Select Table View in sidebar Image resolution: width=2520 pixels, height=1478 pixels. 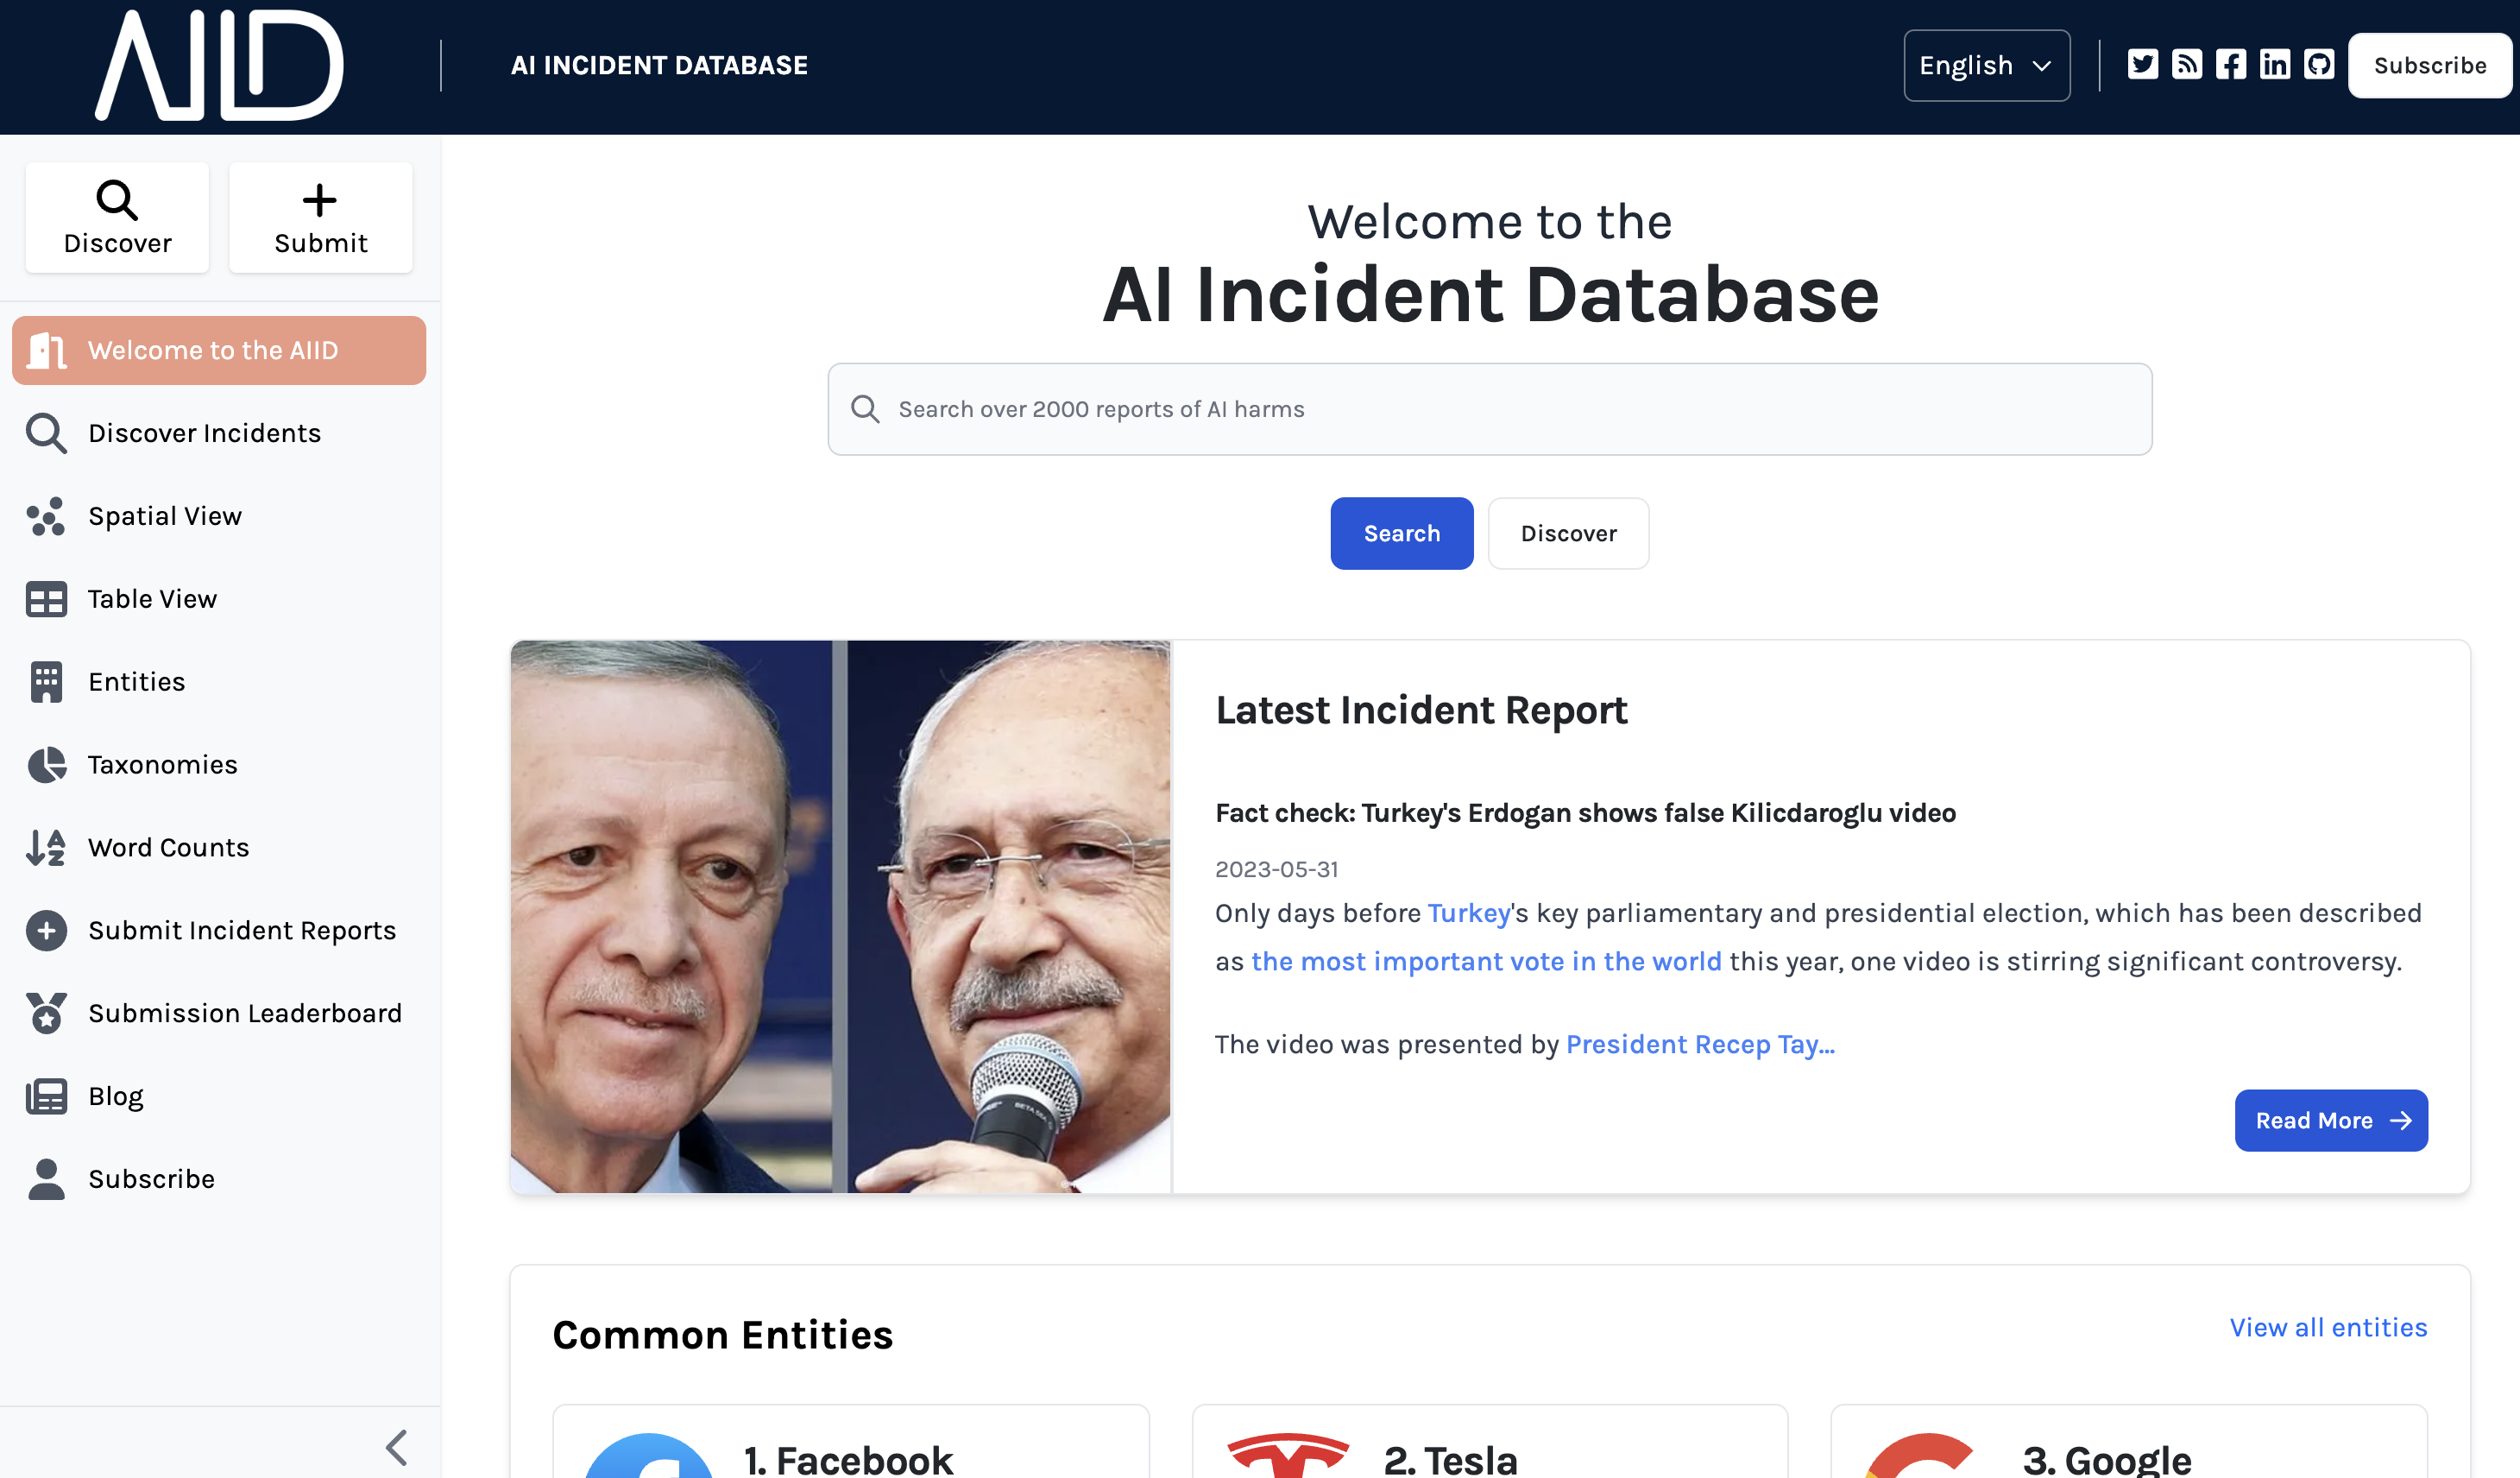click(x=152, y=598)
